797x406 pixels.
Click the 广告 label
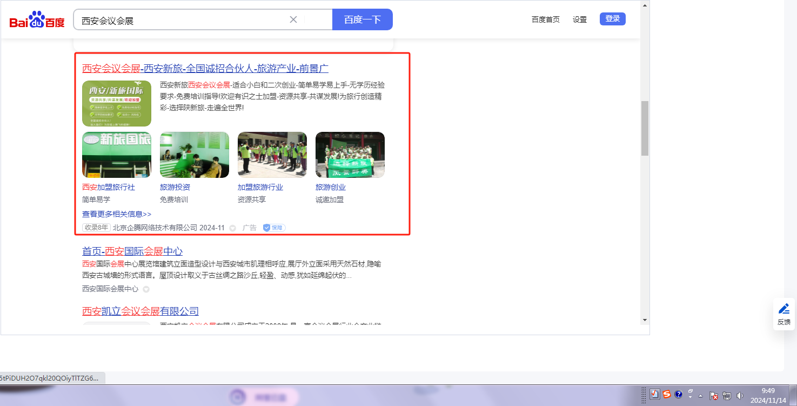250,228
